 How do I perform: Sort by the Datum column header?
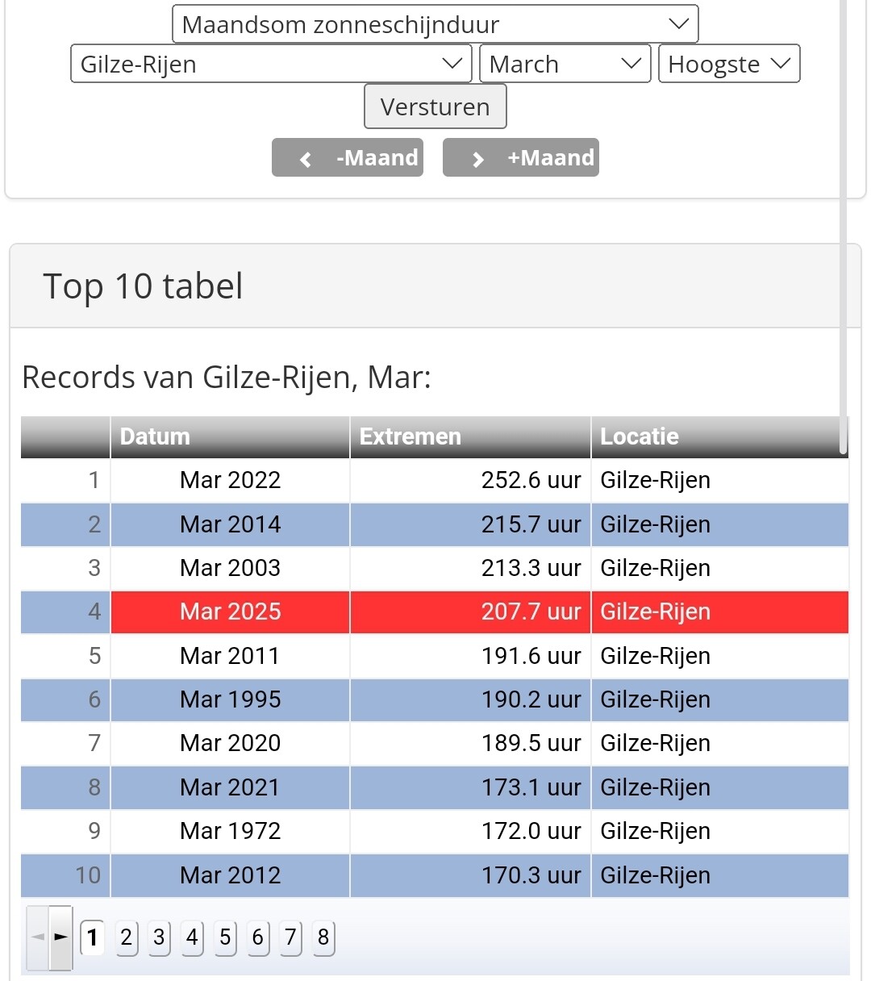(230, 436)
